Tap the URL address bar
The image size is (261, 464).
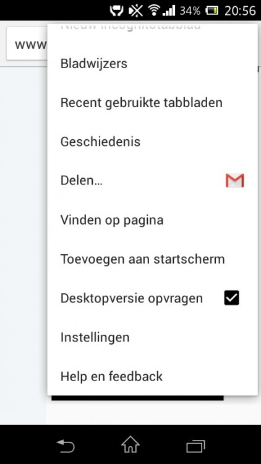tap(27, 43)
